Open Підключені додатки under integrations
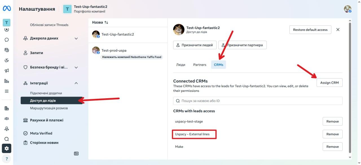The width and height of the screenshot is (361, 165). tap(46, 93)
